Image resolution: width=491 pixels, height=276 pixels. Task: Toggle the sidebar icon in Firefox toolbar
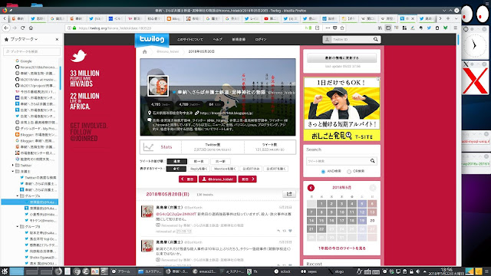388,28
